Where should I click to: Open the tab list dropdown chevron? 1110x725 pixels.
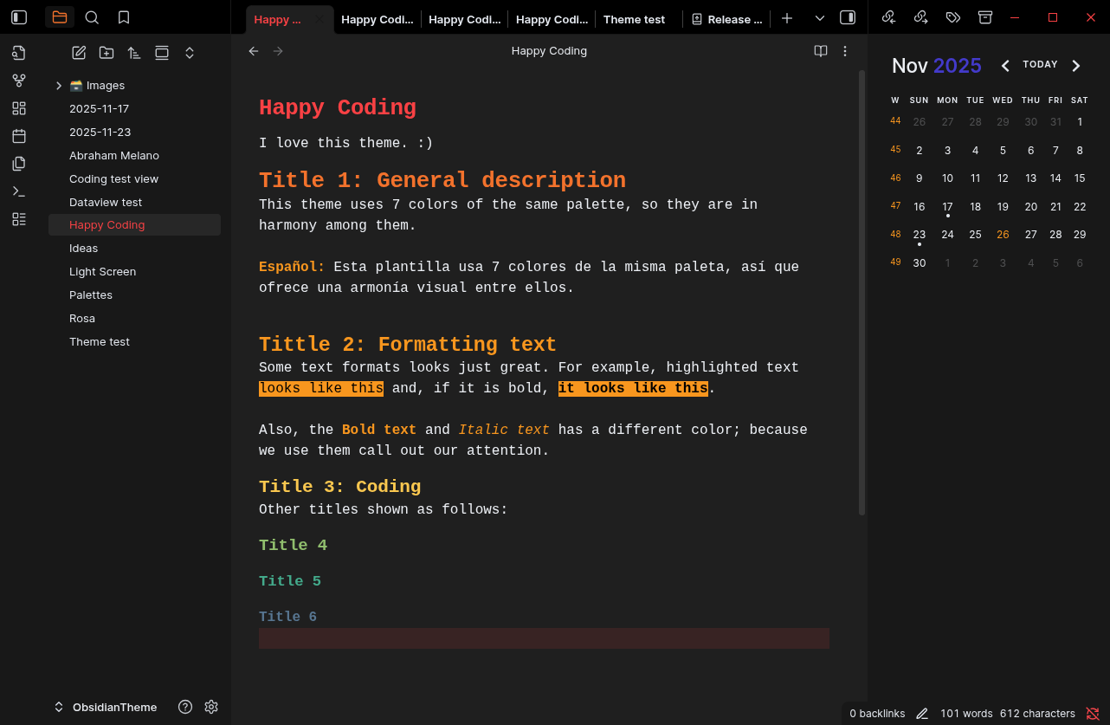pyautogui.click(x=820, y=18)
